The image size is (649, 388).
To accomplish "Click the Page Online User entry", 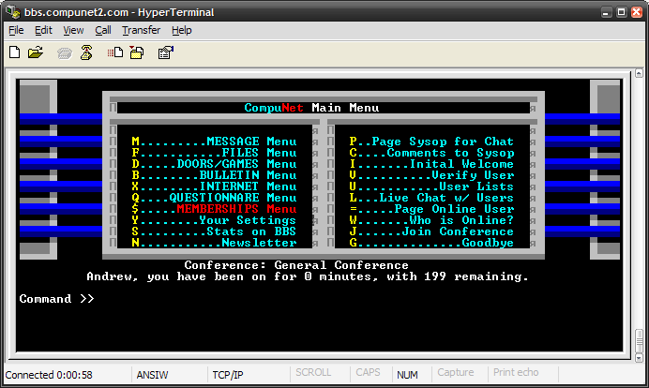I will 431,209.
